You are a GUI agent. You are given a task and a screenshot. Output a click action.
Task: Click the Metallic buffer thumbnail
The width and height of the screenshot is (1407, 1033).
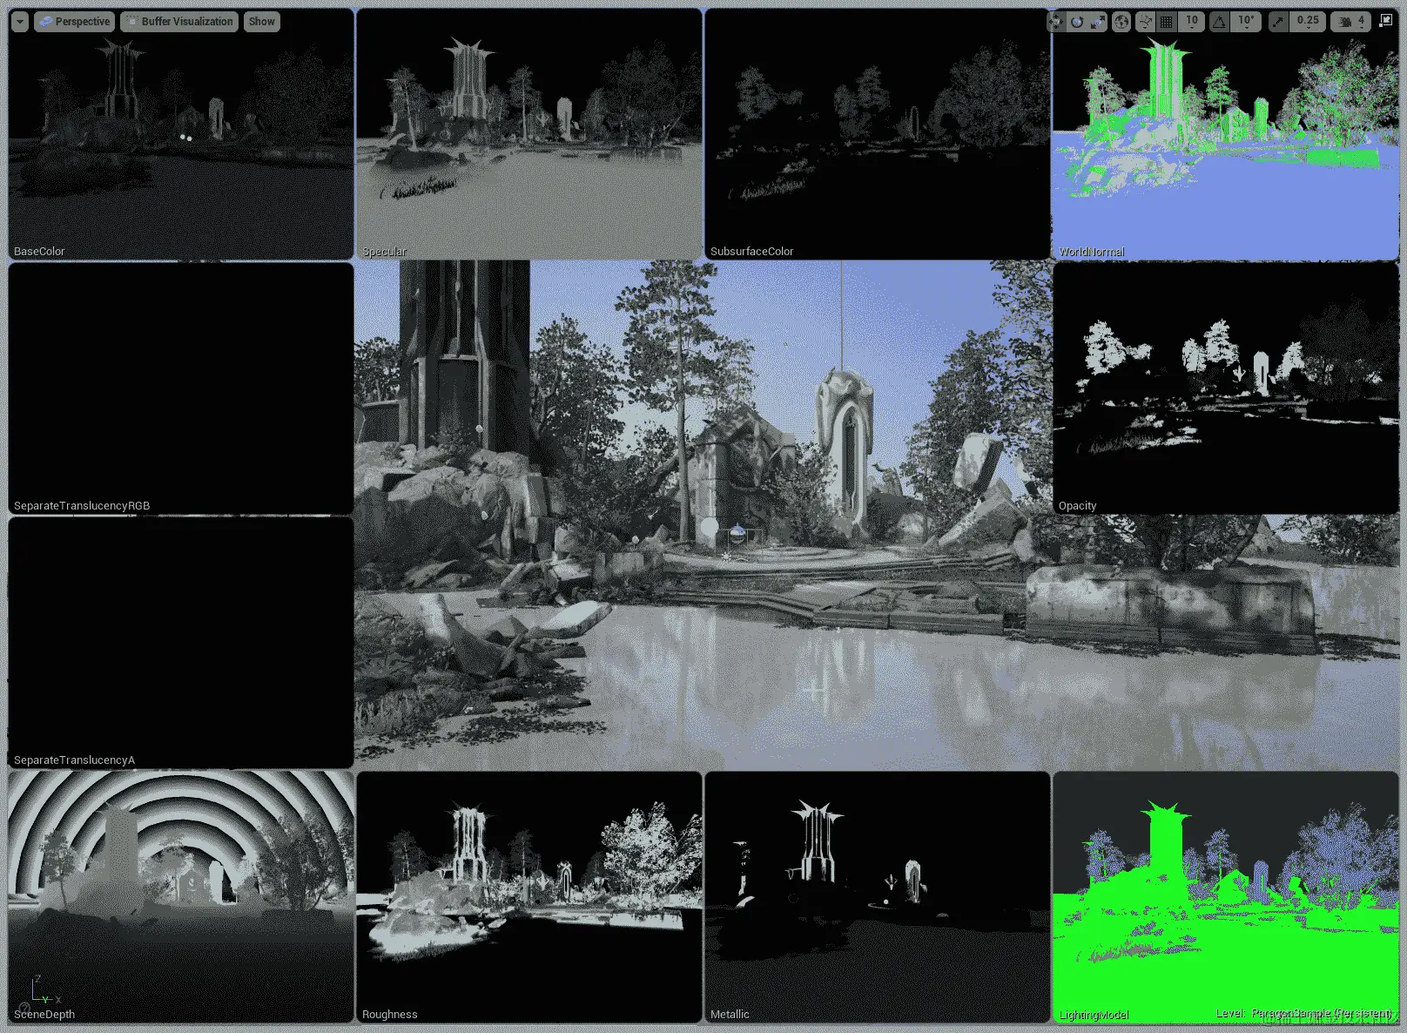tap(878, 897)
